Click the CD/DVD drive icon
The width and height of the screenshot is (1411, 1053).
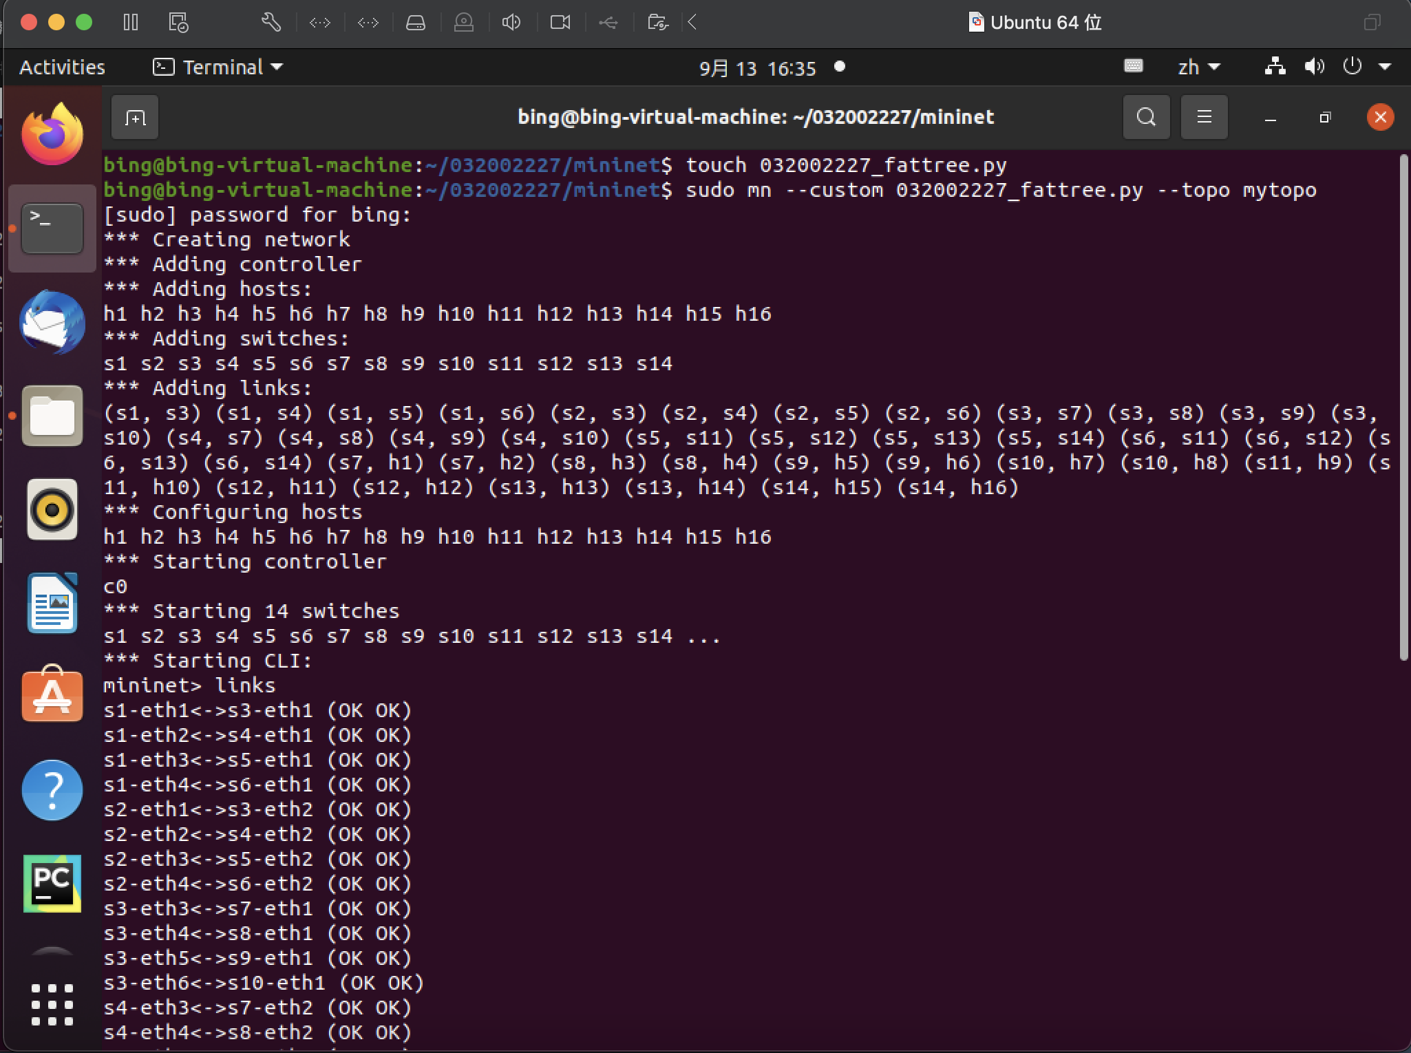click(464, 23)
